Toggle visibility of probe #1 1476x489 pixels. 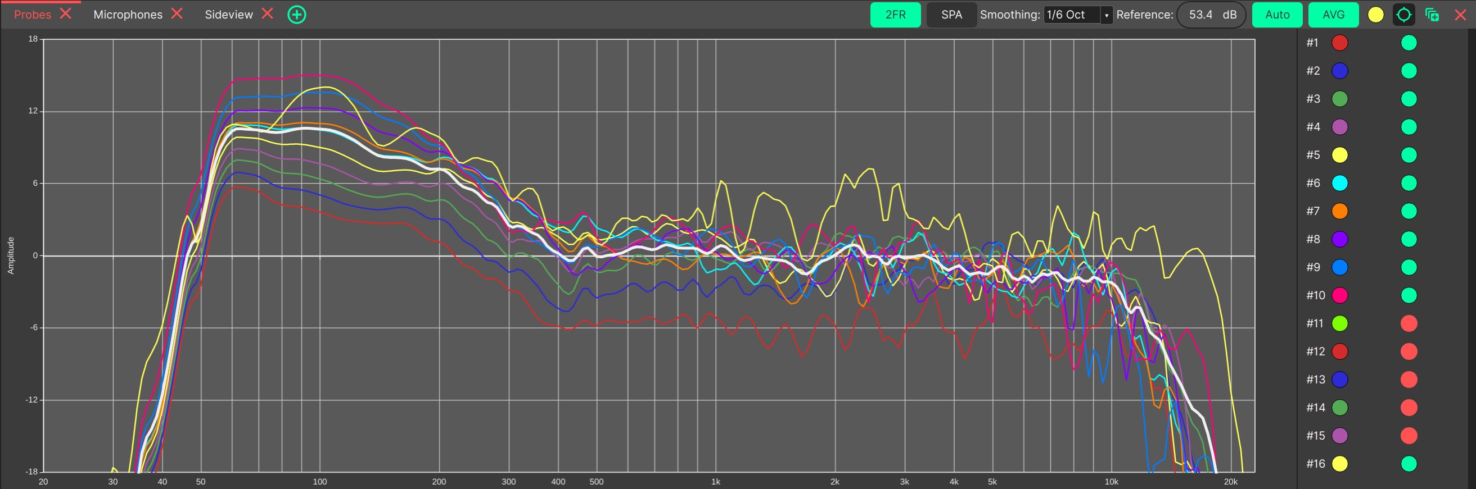pyautogui.click(x=1409, y=43)
